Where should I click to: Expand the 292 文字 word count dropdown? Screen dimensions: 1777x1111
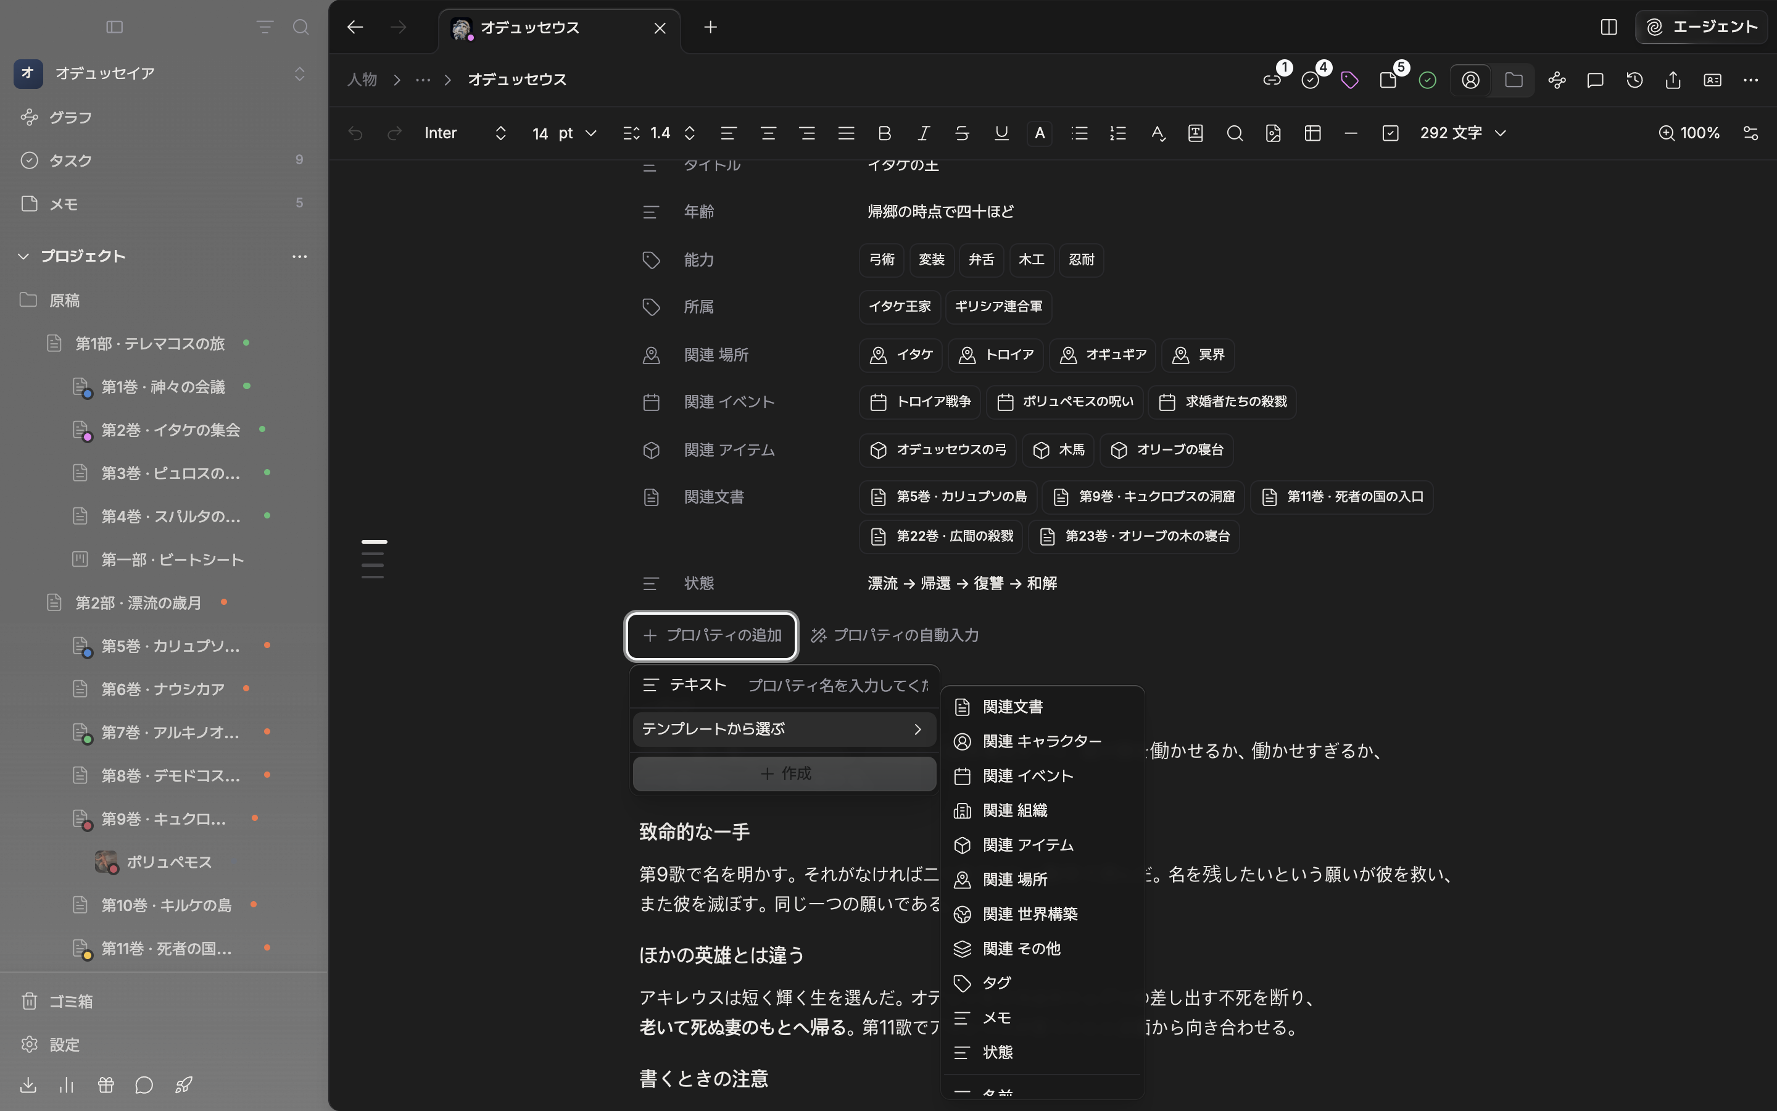[1463, 133]
